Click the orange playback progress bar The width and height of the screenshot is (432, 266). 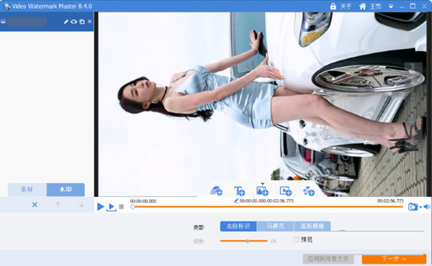pos(267,206)
